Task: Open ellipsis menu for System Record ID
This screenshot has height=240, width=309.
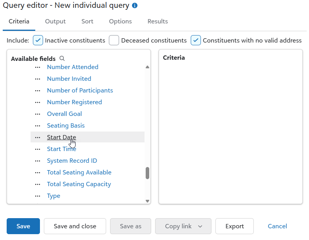Action: [x=38, y=161]
